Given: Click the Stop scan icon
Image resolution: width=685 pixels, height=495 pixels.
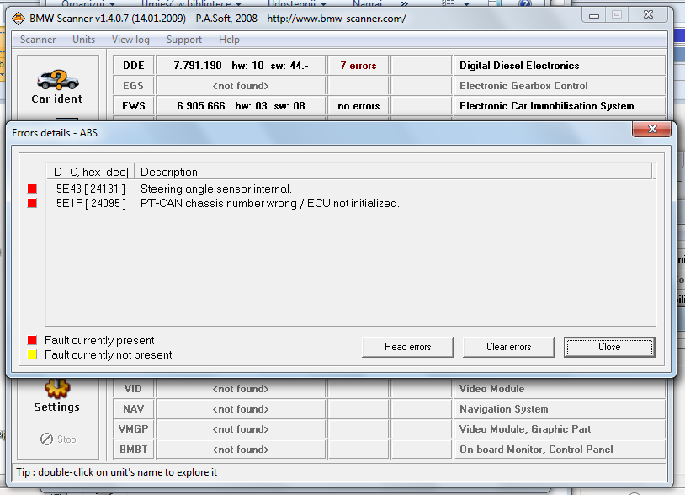Looking at the screenshot, I should [x=47, y=439].
